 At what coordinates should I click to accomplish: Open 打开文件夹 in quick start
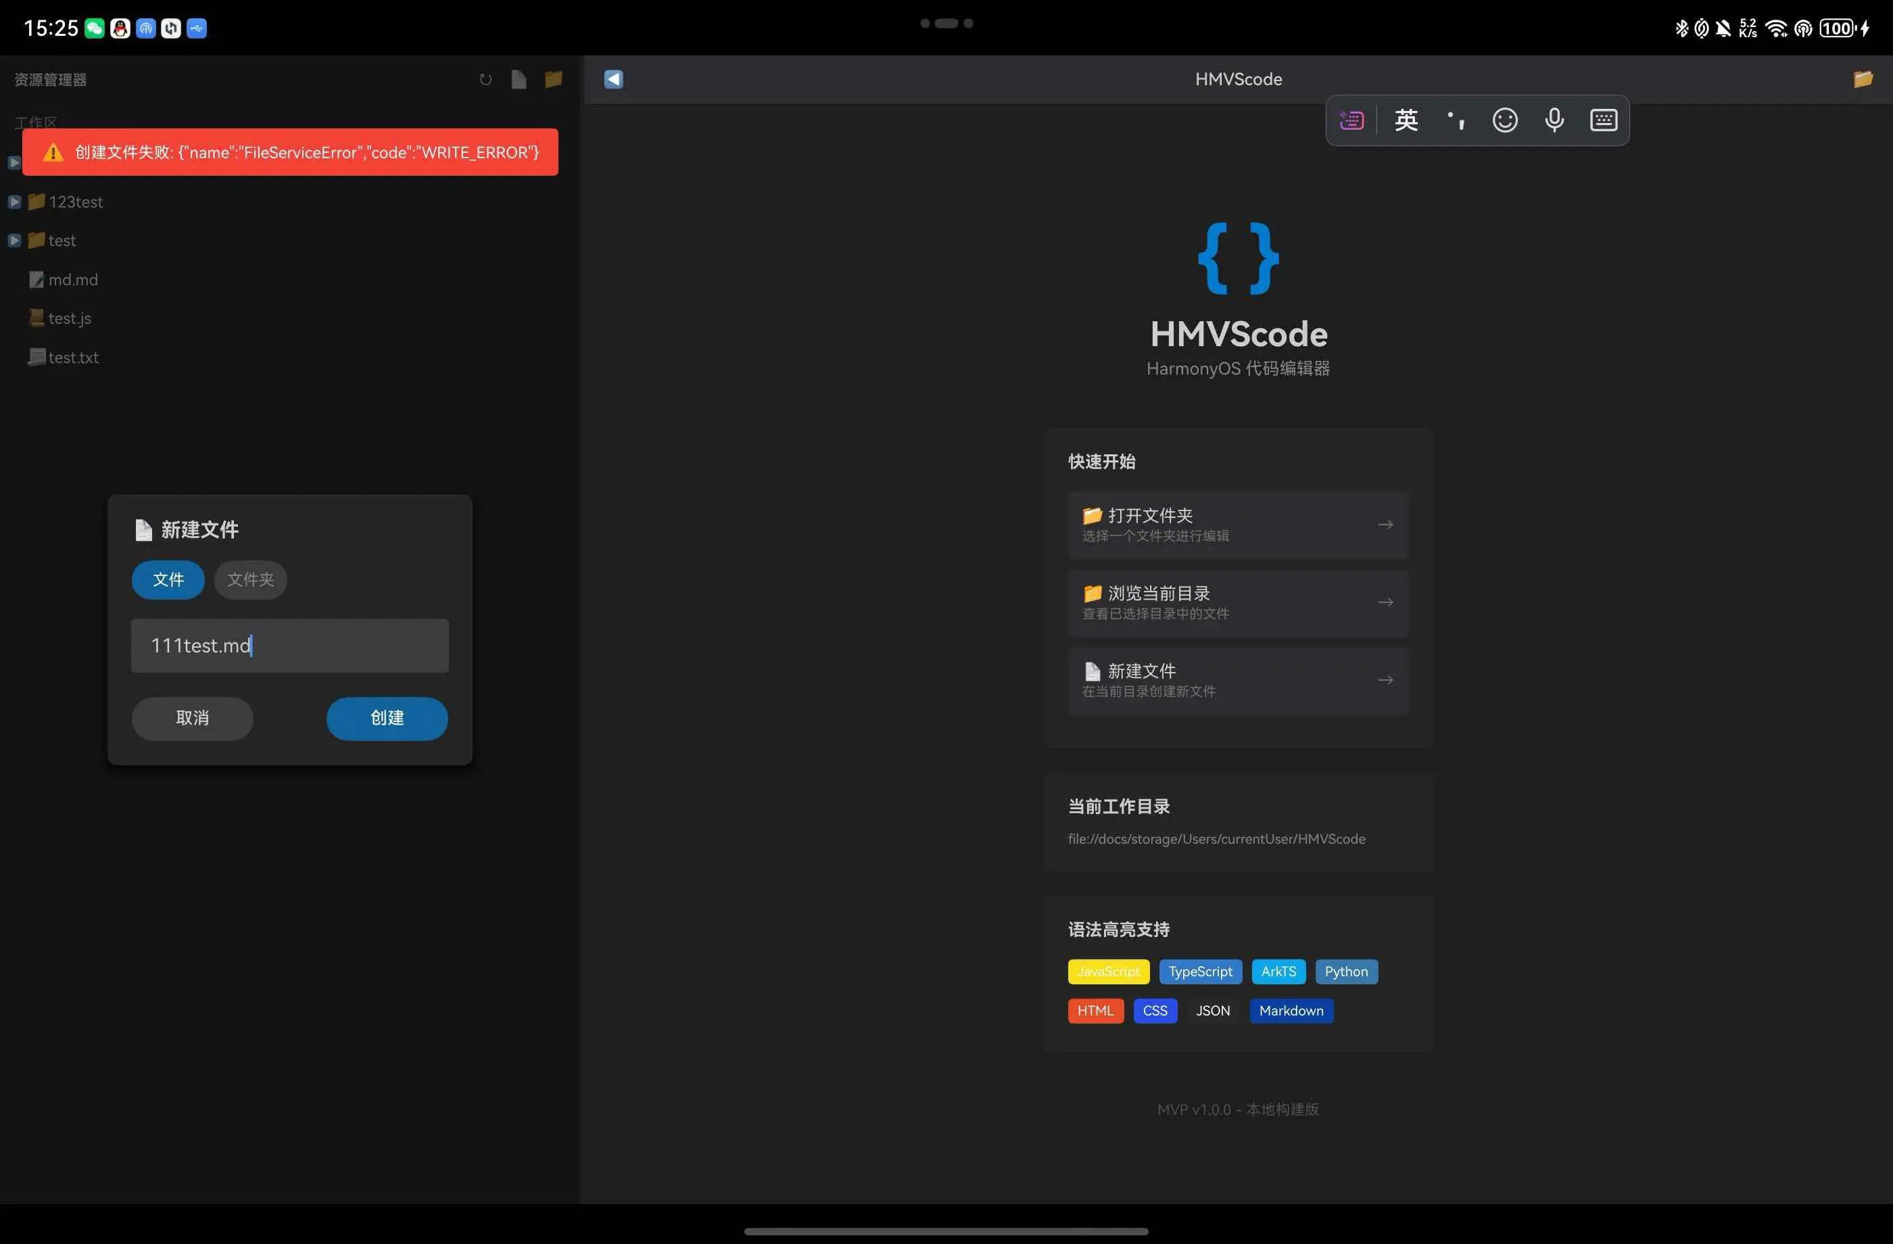pos(1238,525)
